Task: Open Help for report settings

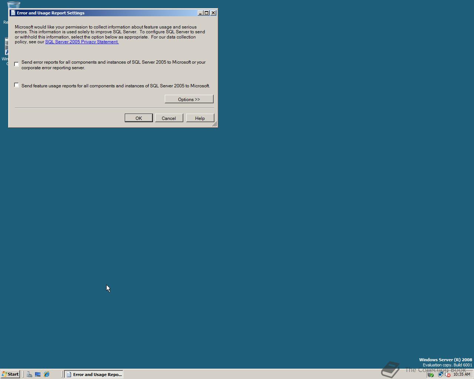Action: click(200, 118)
